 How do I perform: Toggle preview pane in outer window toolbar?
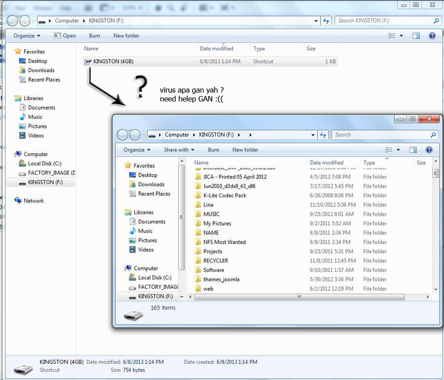[x=416, y=36]
